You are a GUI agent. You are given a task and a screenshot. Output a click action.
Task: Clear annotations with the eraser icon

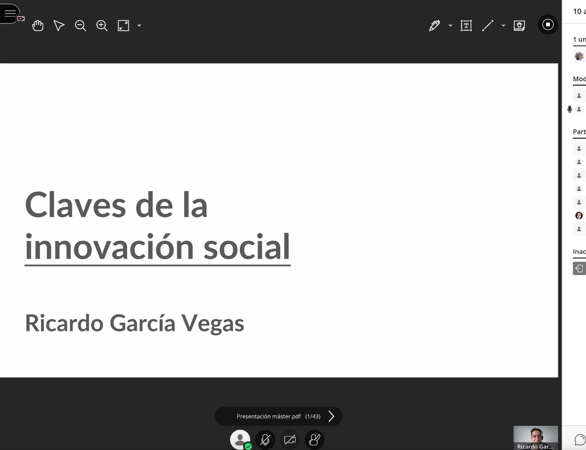tap(519, 26)
